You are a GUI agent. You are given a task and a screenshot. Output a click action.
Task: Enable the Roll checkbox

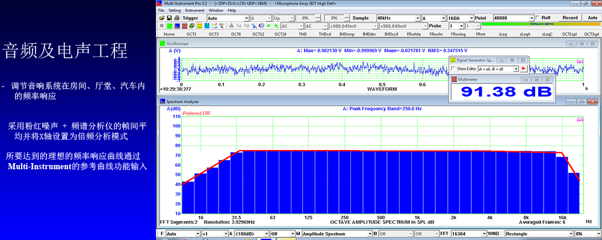[538, 18]
